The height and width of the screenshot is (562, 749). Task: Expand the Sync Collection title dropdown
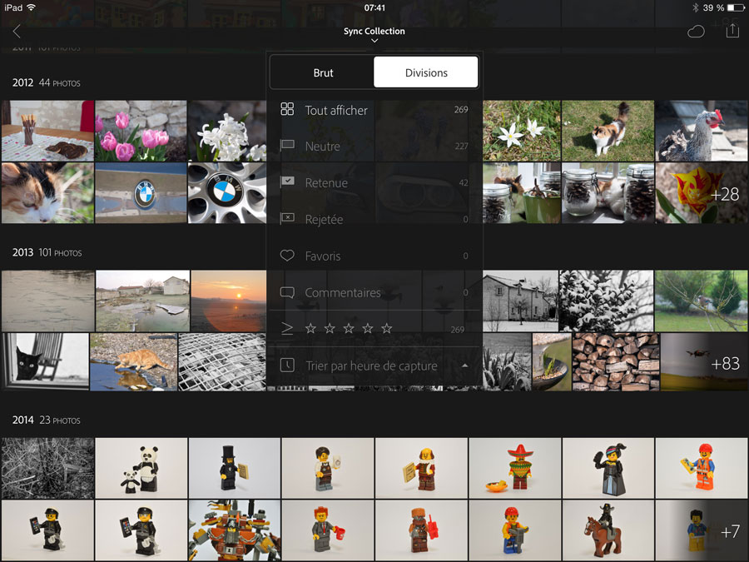click(374, 34)
